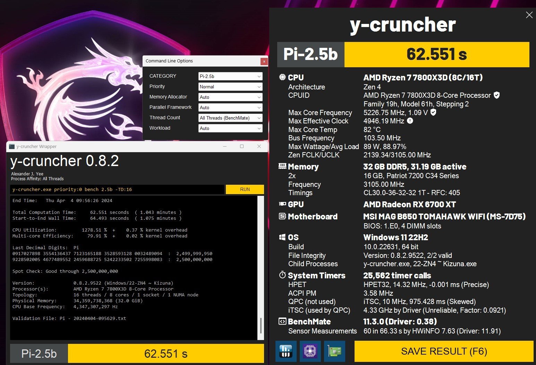
Task: Click the Memory section RAM icon
Action: tap(282, 166)
